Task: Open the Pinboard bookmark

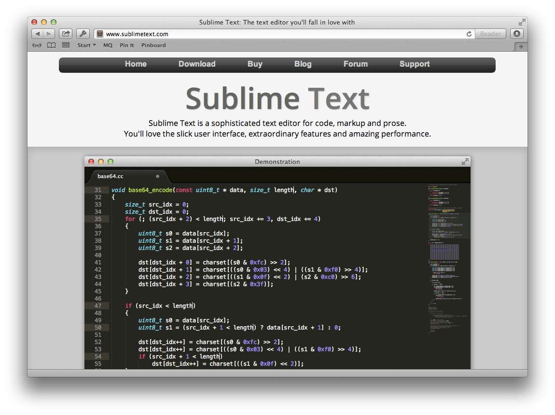Action: [x=153, y=45]
